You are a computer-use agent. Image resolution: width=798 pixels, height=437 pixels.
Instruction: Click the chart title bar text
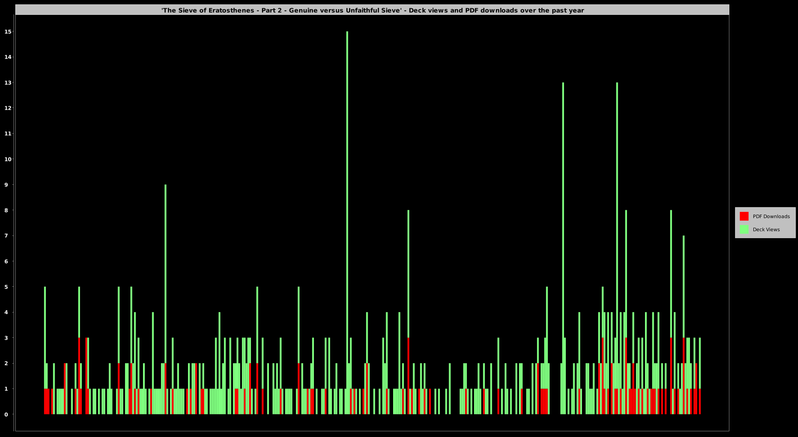373,10
